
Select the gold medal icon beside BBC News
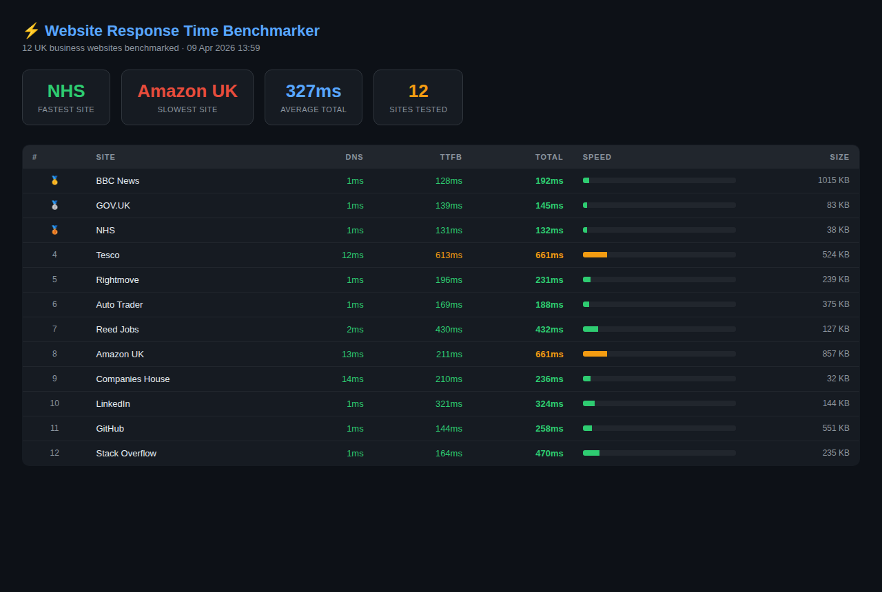(54, 180)
